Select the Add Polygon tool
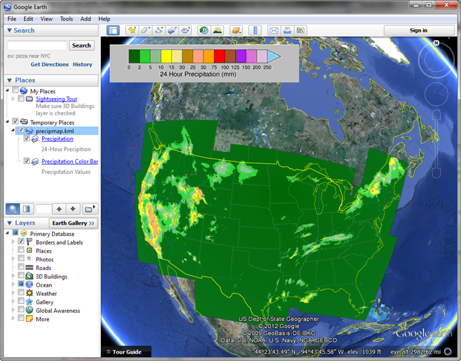This screenshot has height=361, width=461. pos(145,30)
